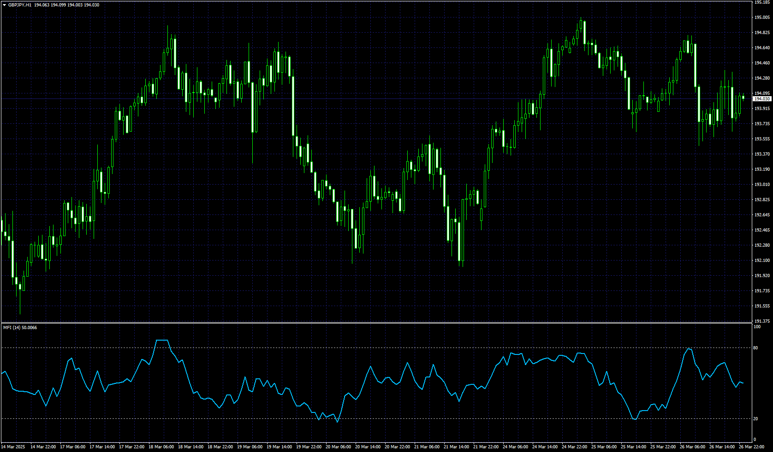Click the MFI 80 level label
Viewport: 773px width, 452px height.
click(755, 348)
